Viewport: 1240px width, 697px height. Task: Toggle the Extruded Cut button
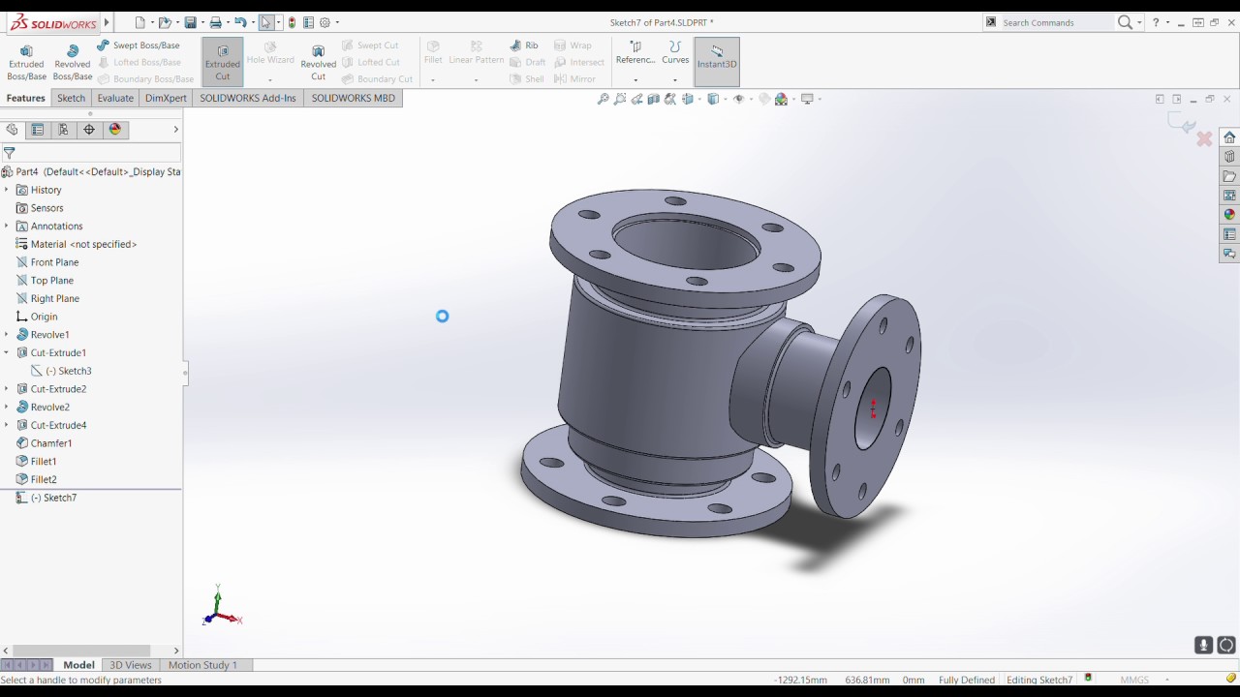point(223,62)
